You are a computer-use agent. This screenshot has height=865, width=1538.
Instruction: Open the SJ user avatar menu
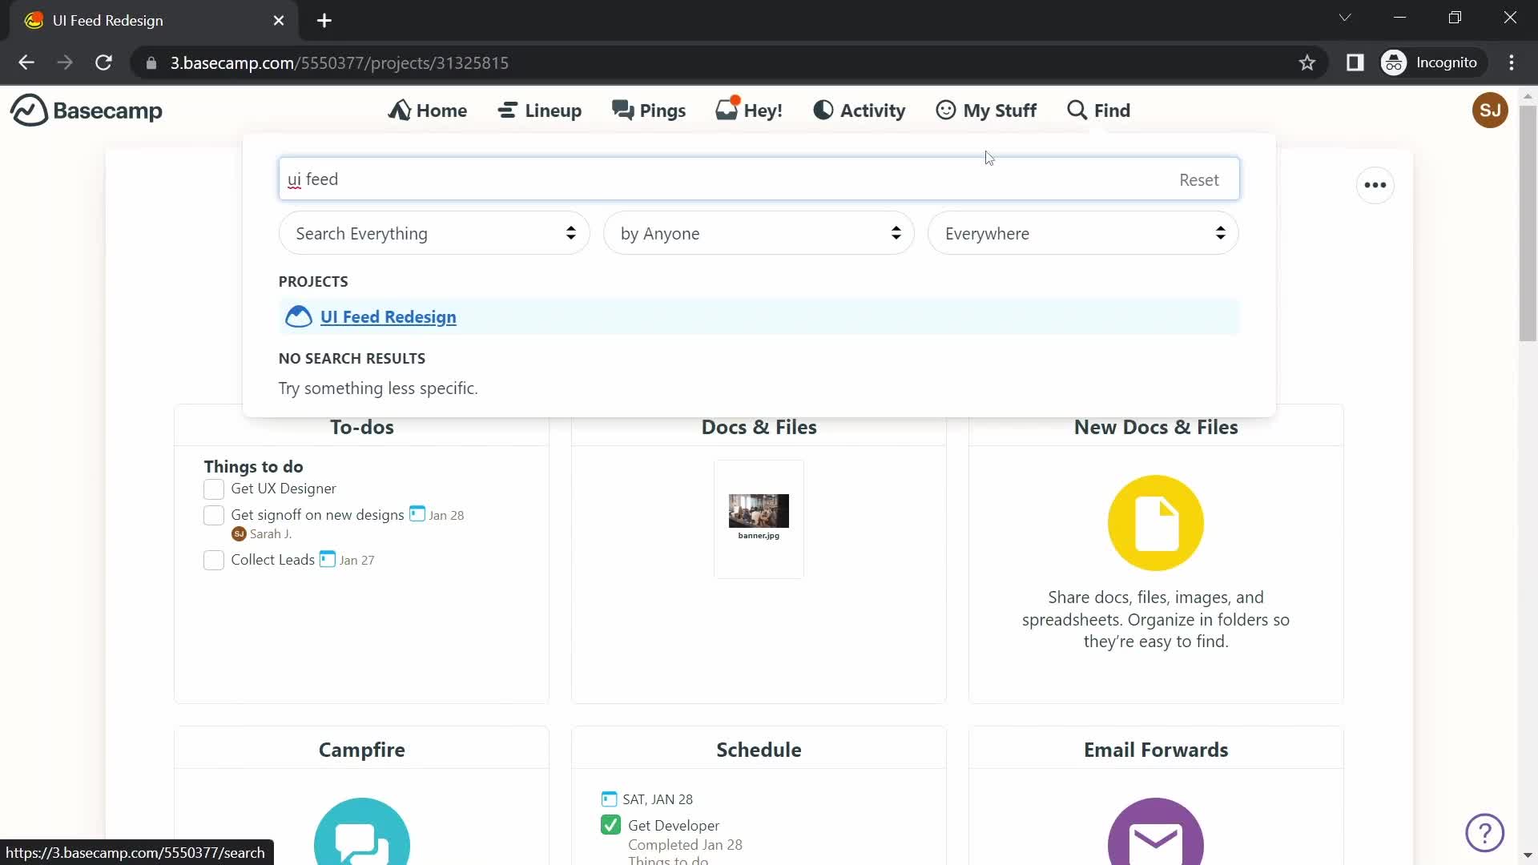click(x=1490, y=111)
